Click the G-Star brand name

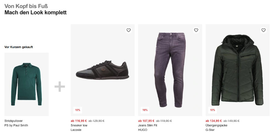[211, 130]
